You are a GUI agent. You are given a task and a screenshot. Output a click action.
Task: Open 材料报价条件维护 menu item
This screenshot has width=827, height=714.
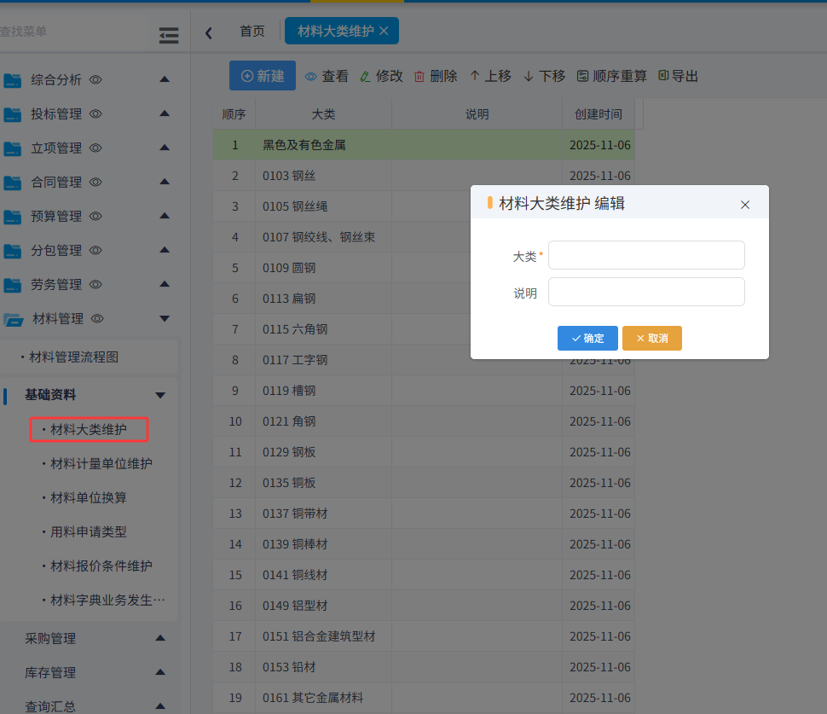(x=101, y=566)
